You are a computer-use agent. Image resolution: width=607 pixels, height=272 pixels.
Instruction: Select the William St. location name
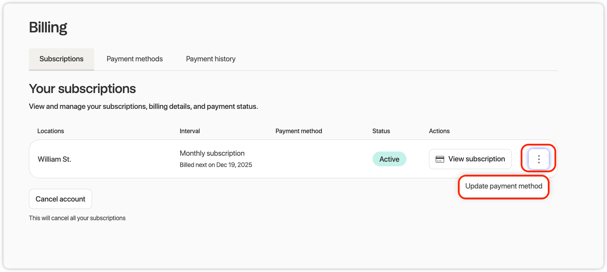55,159
